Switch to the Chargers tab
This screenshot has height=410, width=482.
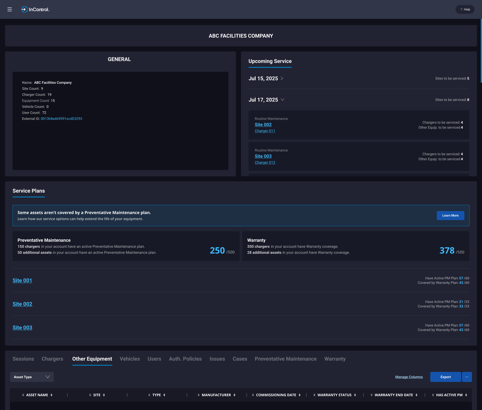(52, 359)
